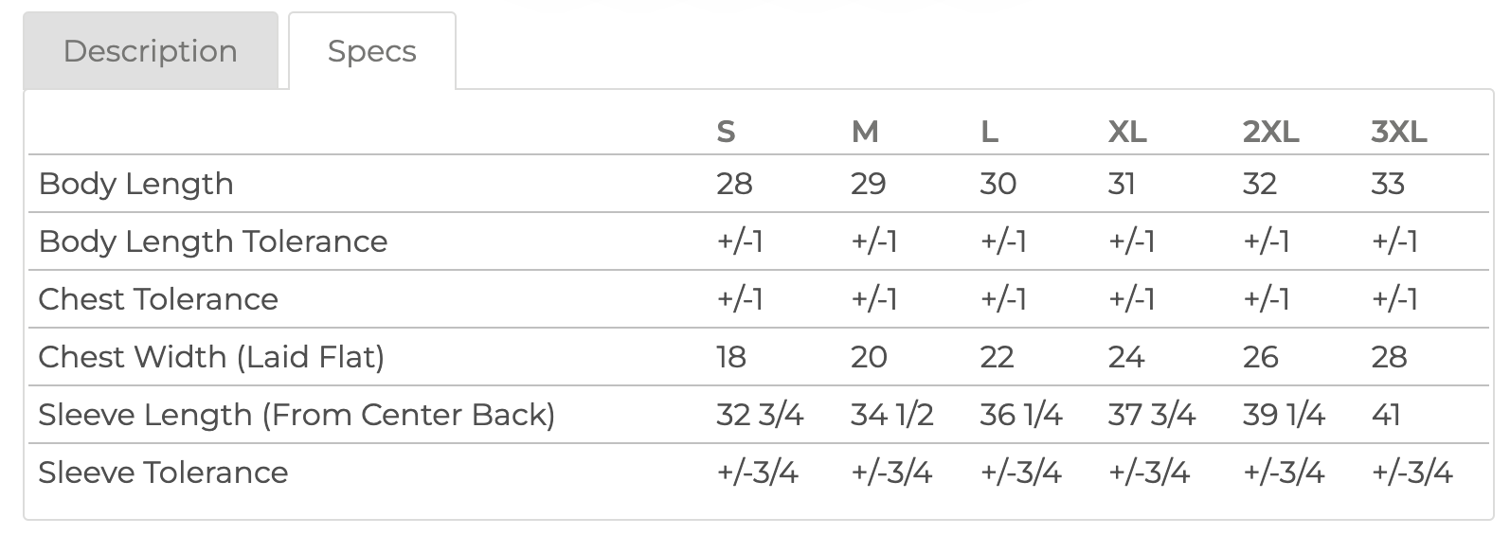
Task: Click the Sleeve Tolerance row label
Action: tap(163, 473)
